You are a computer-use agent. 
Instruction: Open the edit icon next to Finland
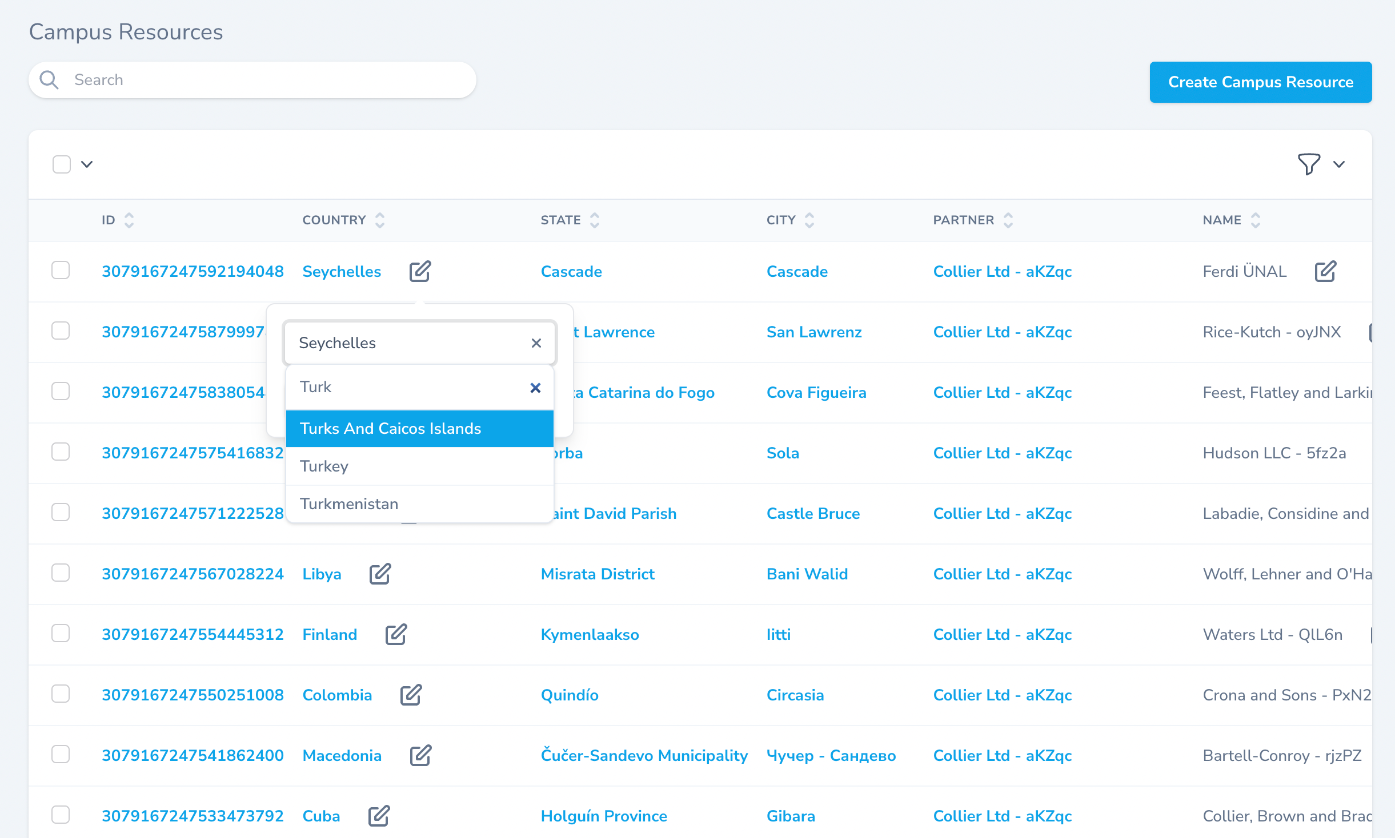(x=396, y=634)
